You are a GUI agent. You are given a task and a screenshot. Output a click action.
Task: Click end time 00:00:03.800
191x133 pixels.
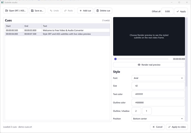[30, 30]
